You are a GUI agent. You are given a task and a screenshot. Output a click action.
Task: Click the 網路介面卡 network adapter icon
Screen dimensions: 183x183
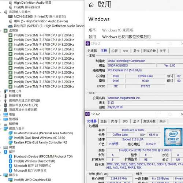(5, 128)
